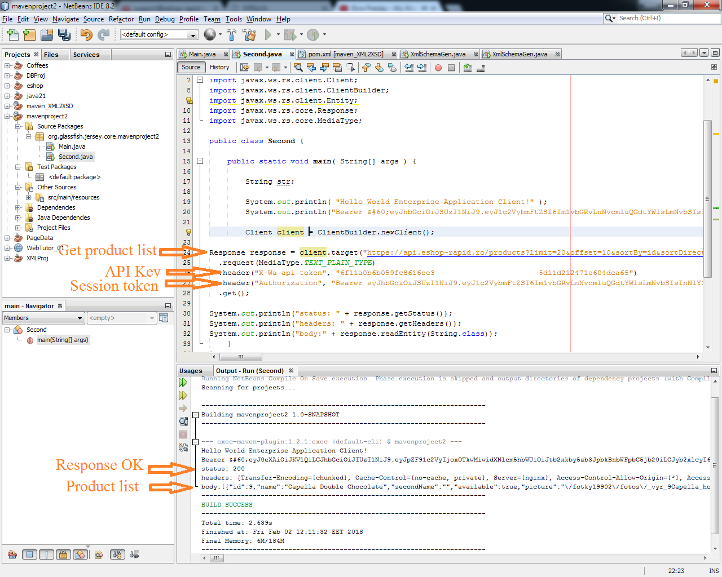
Task: Select main(String[] args) in Navigator
Action: click(x=63, y=340)
